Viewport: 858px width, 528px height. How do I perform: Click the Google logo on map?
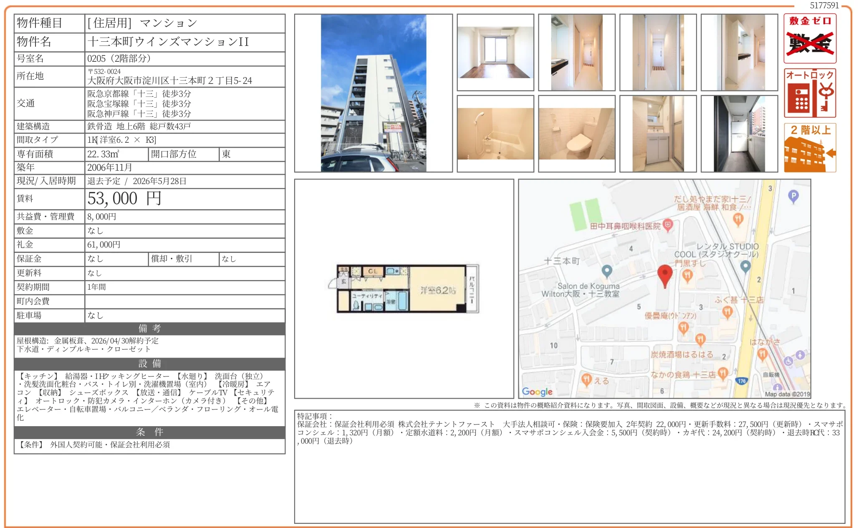pos(537,391)
